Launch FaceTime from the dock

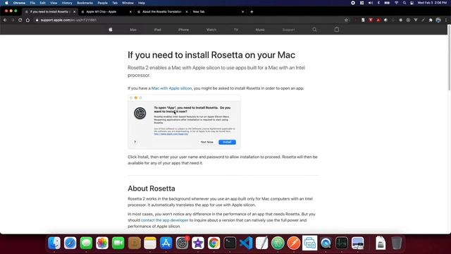coord(118,243)
